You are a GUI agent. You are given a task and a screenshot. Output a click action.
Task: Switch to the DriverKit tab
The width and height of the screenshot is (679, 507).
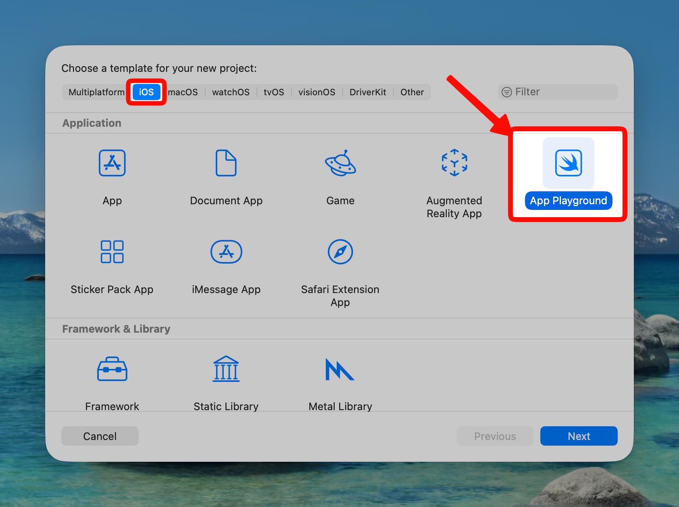(x=368, y=92)
